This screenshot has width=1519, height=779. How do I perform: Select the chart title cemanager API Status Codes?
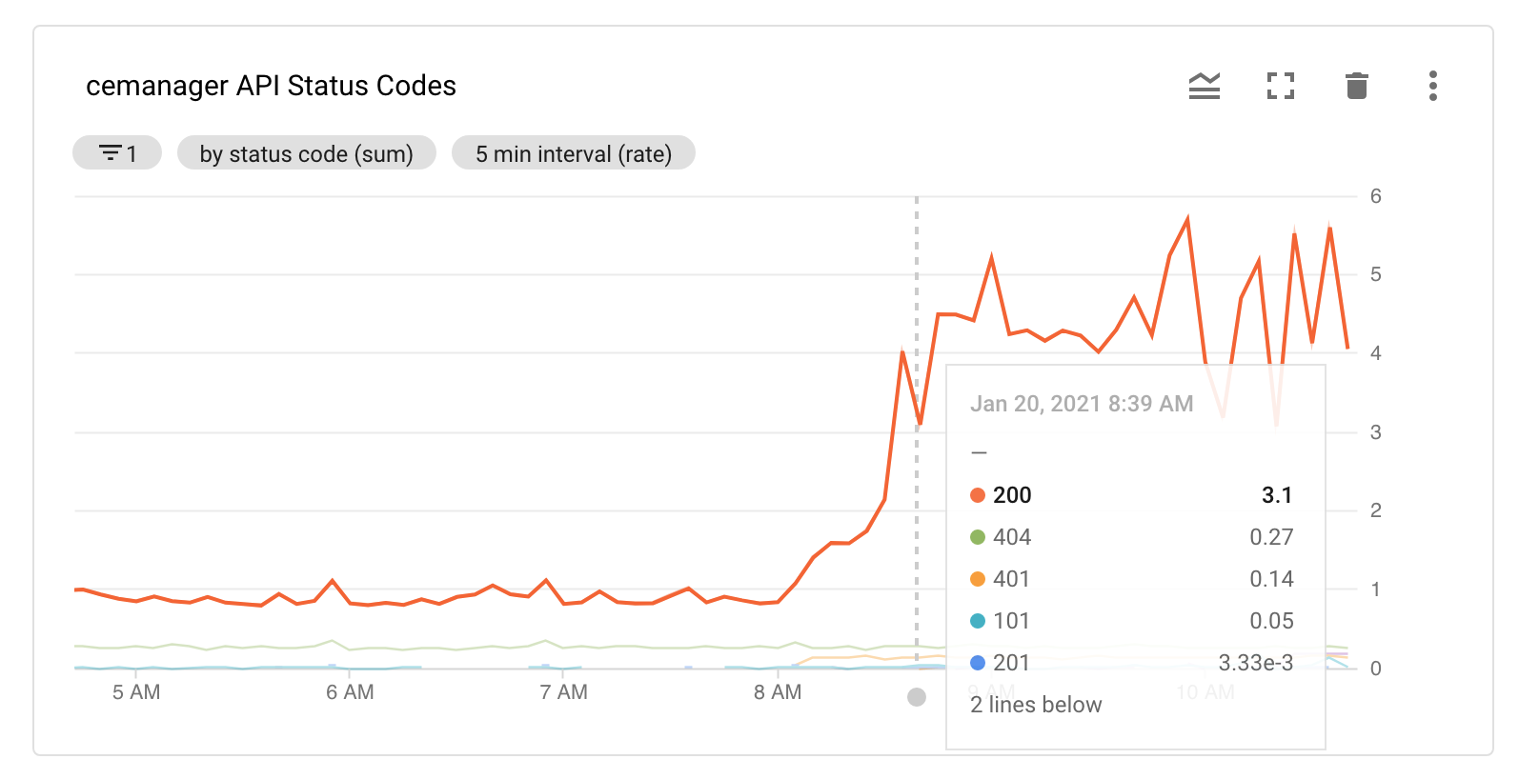pos(271,85)
